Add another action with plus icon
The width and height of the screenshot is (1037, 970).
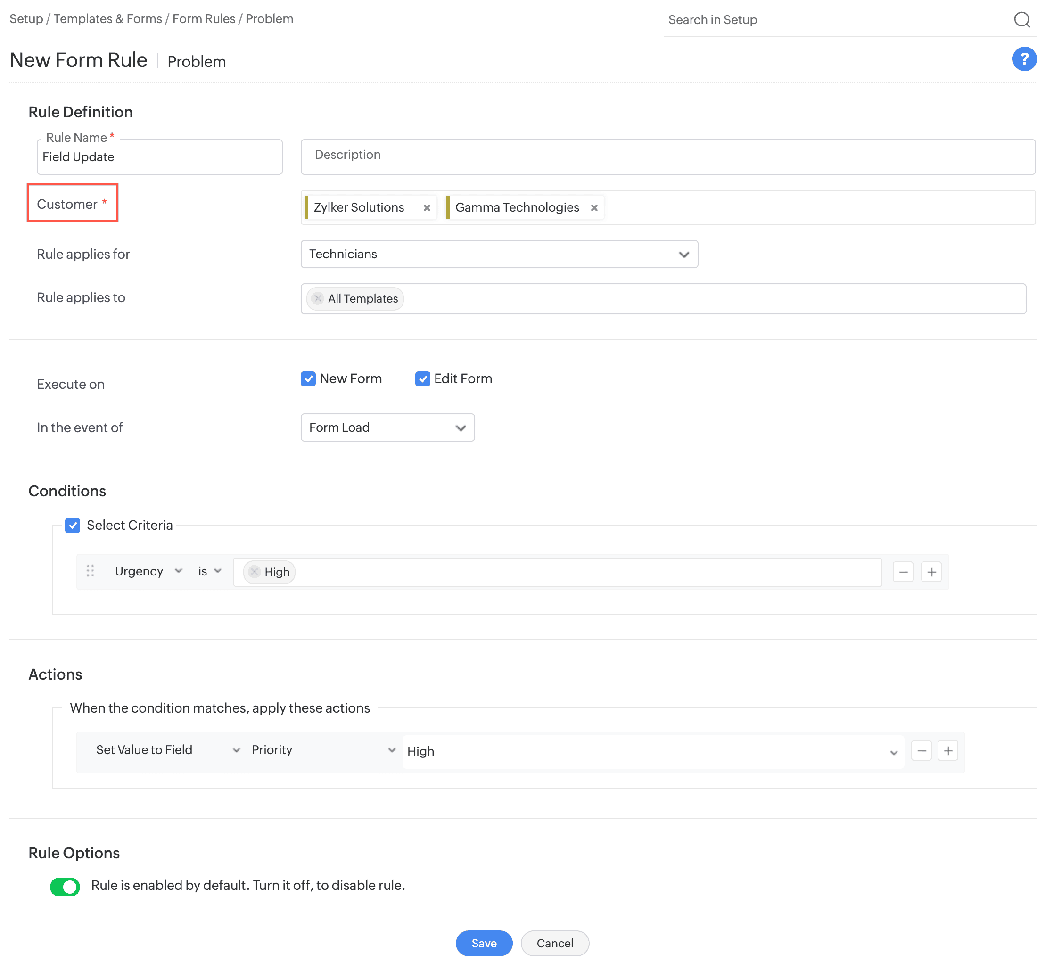coord(948,750)
